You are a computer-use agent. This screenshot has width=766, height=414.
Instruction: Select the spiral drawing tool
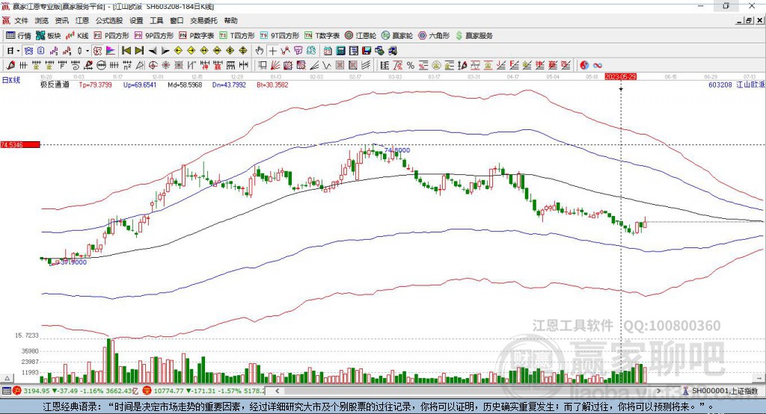click(x=75, y=66)
